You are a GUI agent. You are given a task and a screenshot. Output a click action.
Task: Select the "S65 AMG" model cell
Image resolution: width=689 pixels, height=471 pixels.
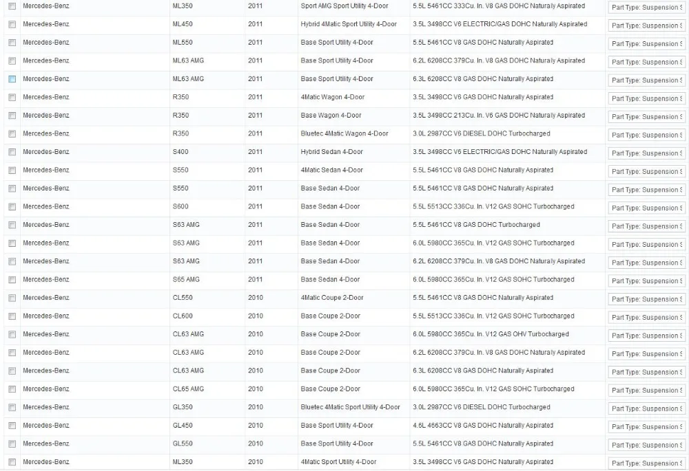(x=186, y=279)
